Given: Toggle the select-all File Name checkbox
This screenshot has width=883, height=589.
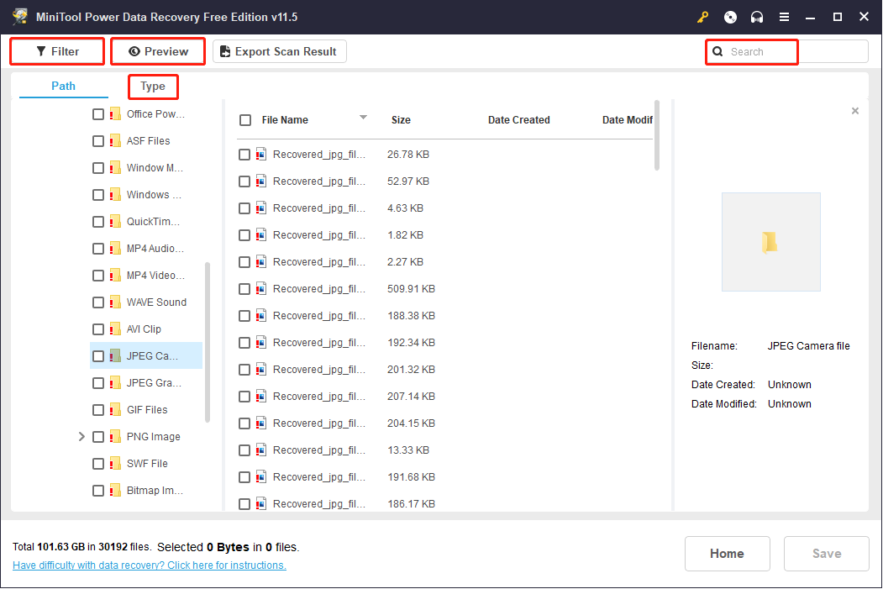Looking at the screenshot, I should pyautogui.click(x=245, y=120).
